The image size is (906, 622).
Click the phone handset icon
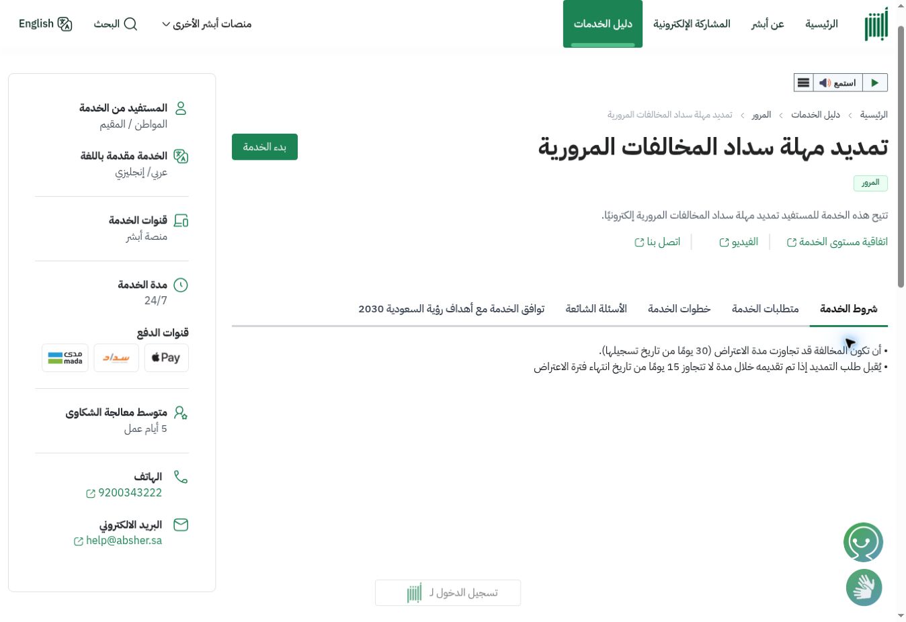181,477
